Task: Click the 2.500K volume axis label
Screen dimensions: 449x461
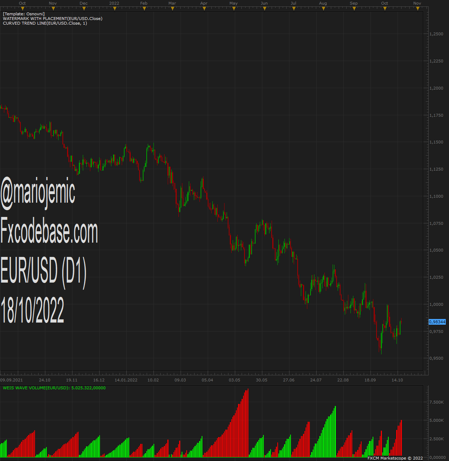Action: click(x=437, y=439)
